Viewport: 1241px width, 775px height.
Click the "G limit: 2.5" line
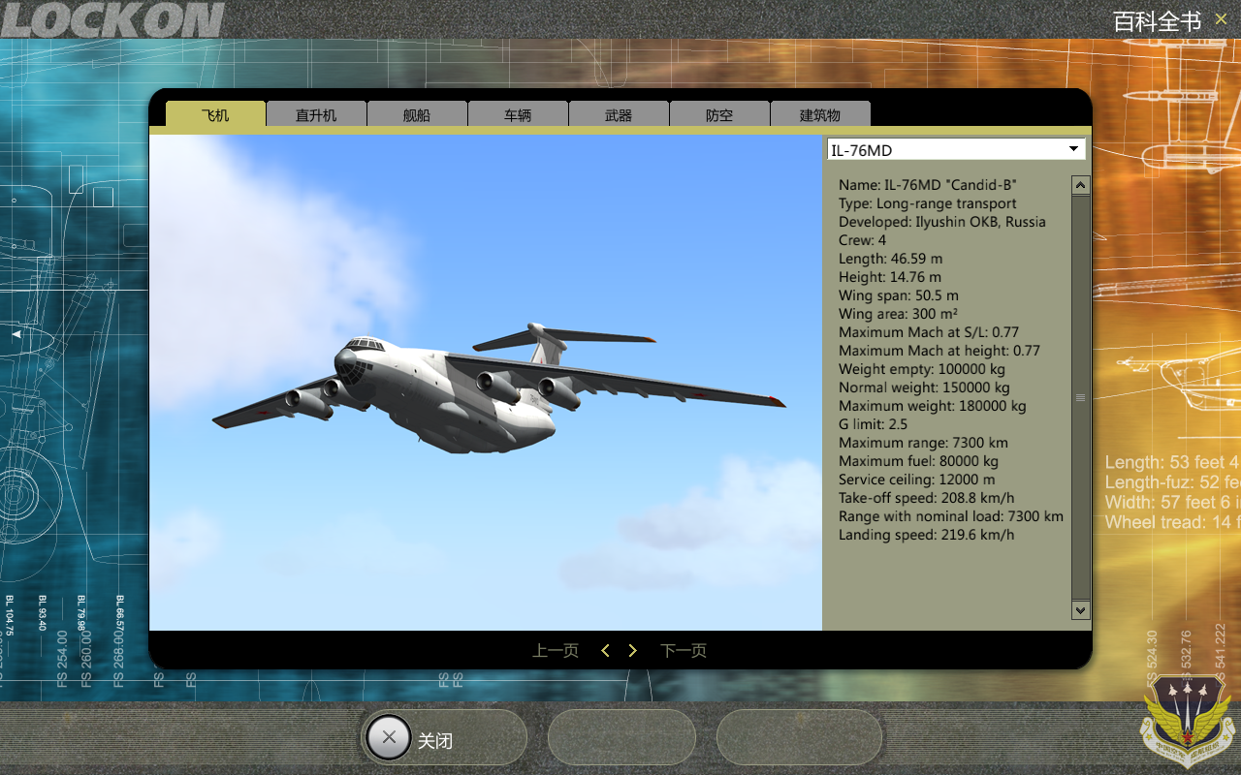(874, 424)
